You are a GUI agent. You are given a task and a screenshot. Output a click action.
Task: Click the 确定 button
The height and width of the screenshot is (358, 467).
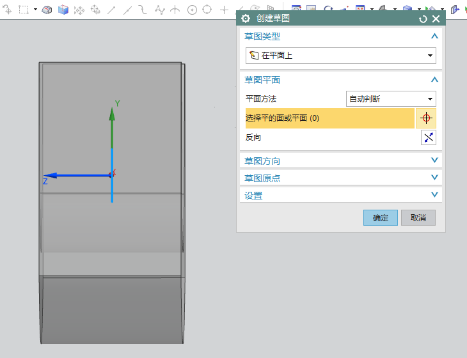381,217
